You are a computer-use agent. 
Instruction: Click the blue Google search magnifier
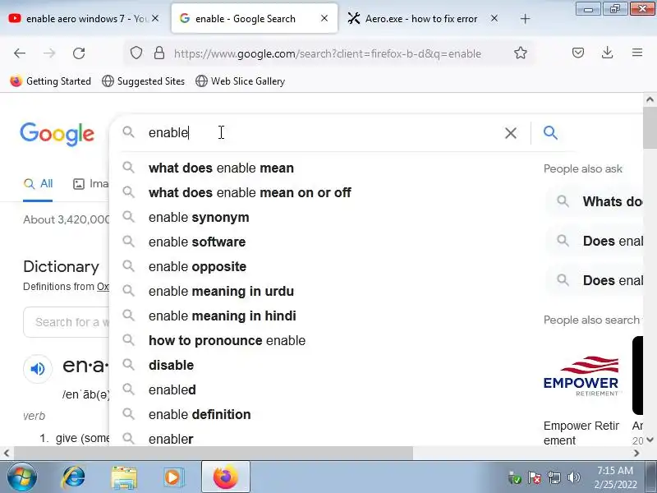[551, 133]
